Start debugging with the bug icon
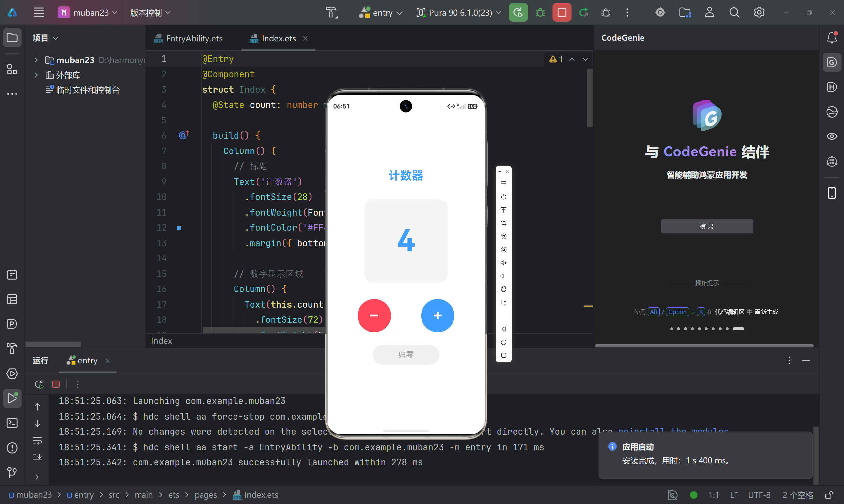This screenshot has width=844, height=504. pos(540,13)
